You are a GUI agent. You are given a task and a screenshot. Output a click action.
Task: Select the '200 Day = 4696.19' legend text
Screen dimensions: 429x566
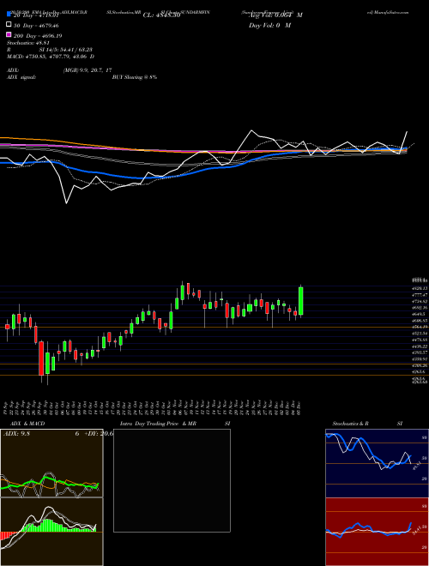coord(38,36)
